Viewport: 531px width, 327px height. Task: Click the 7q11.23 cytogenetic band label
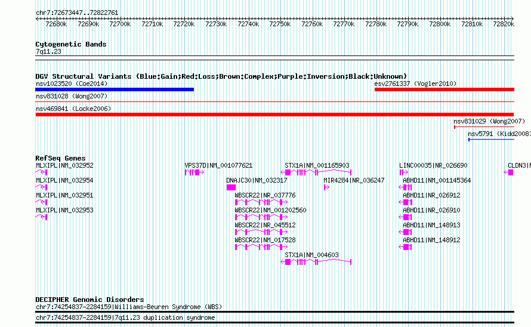coord(48,51)
